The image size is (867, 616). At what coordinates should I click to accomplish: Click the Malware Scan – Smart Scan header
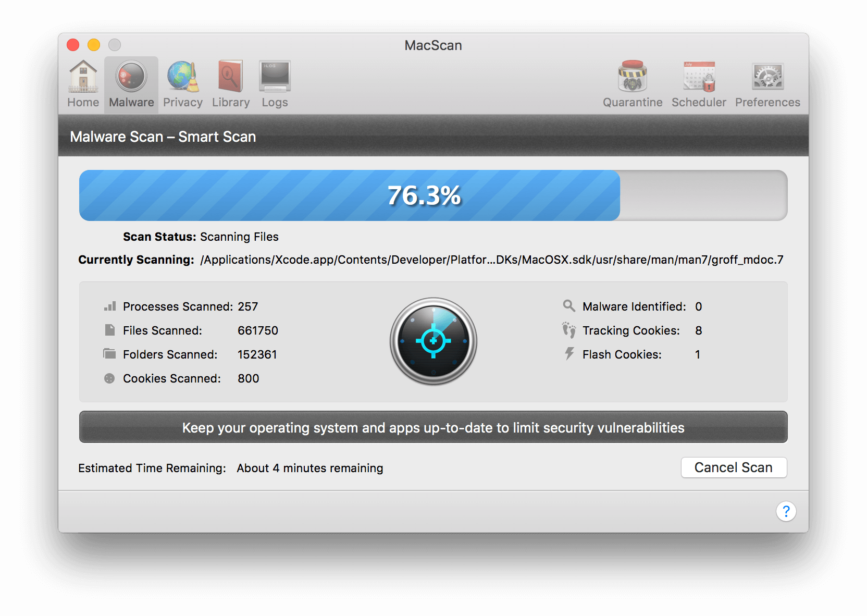(163, 137)
